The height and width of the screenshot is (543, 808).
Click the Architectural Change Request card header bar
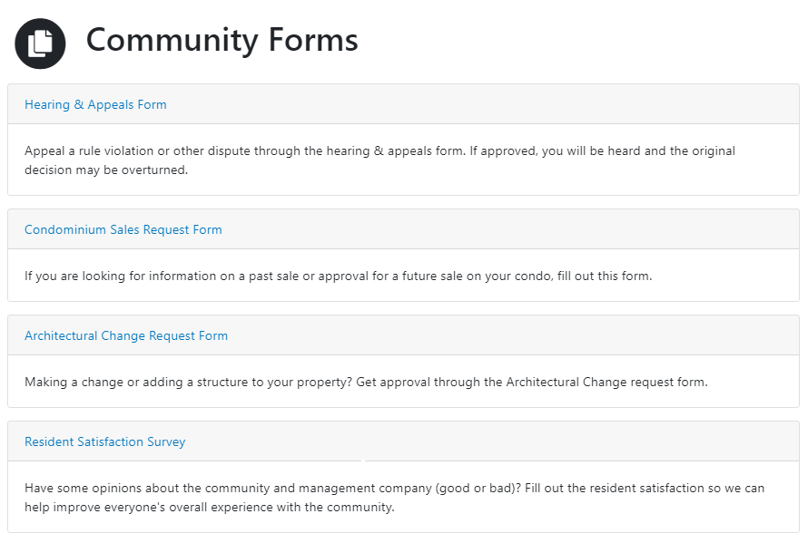(403, 335)
